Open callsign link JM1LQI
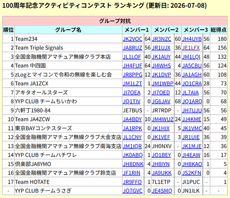This screenshot has height=198, width=230. tap(191, 57)
